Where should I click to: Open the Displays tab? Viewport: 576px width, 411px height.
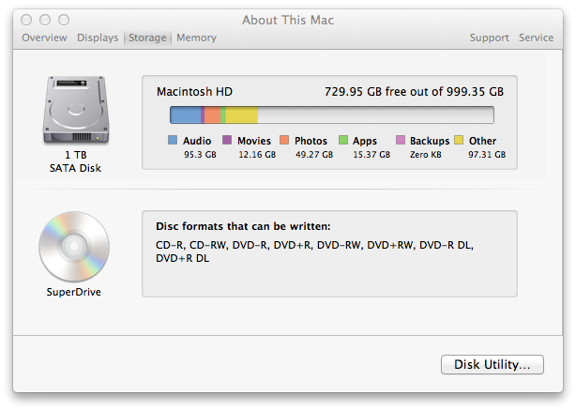(98, 38)
